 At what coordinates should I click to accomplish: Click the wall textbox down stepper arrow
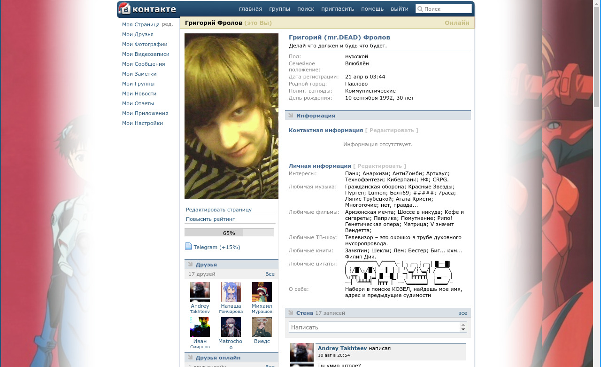click(463, 330)
